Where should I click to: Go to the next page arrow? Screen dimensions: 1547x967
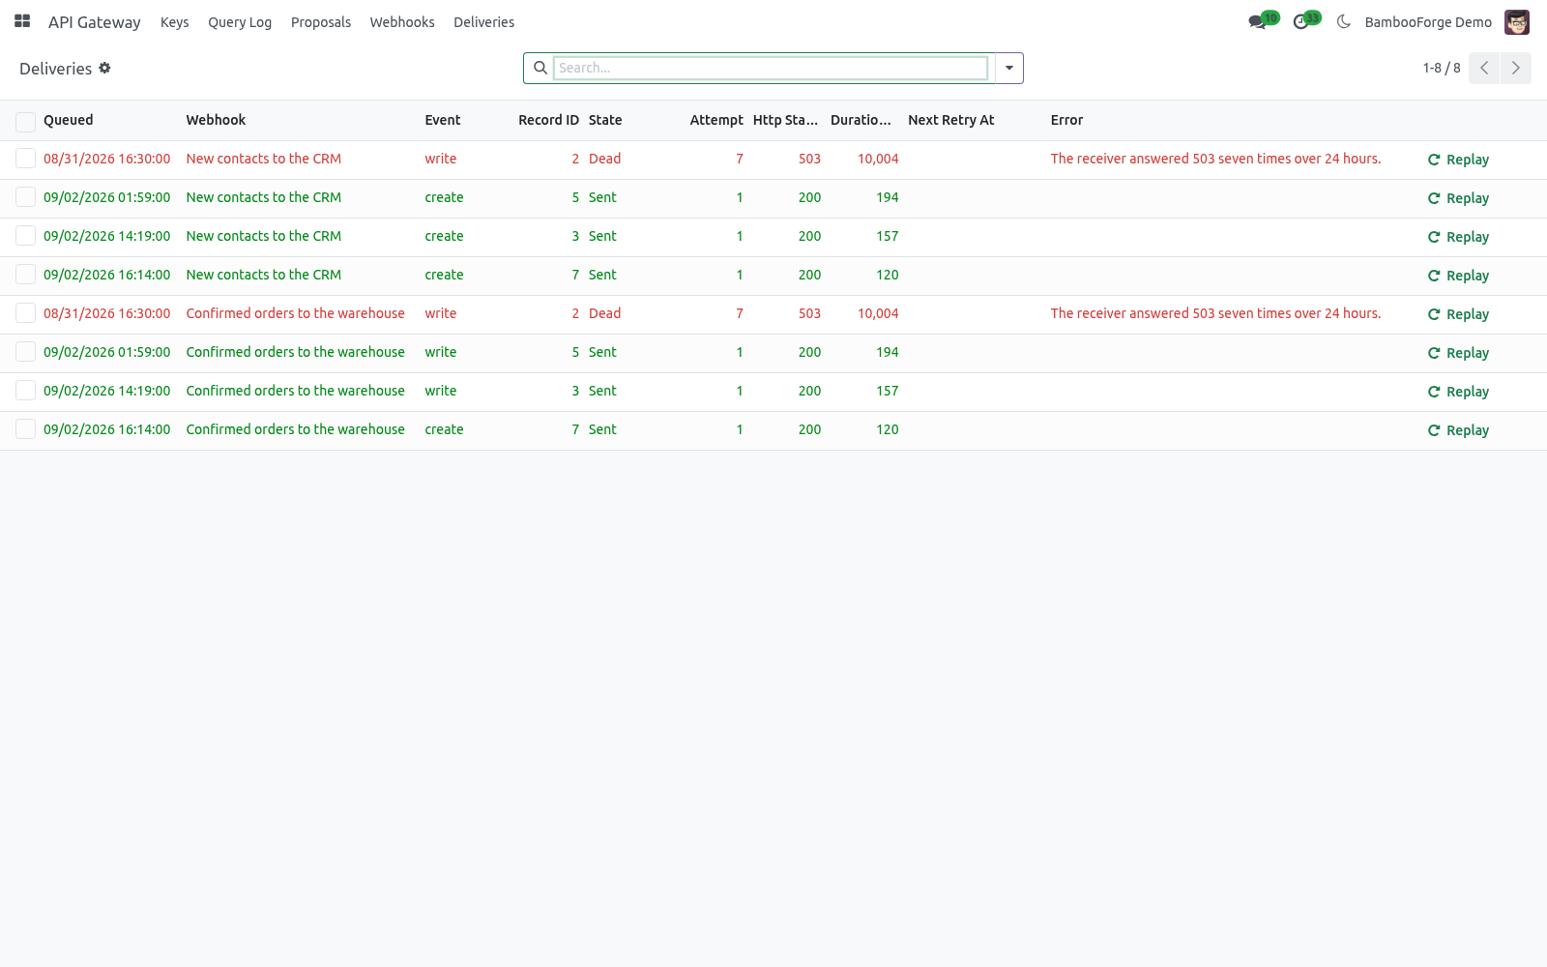coord(1516,68)
